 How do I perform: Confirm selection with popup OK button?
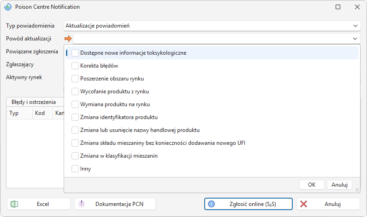312,185
